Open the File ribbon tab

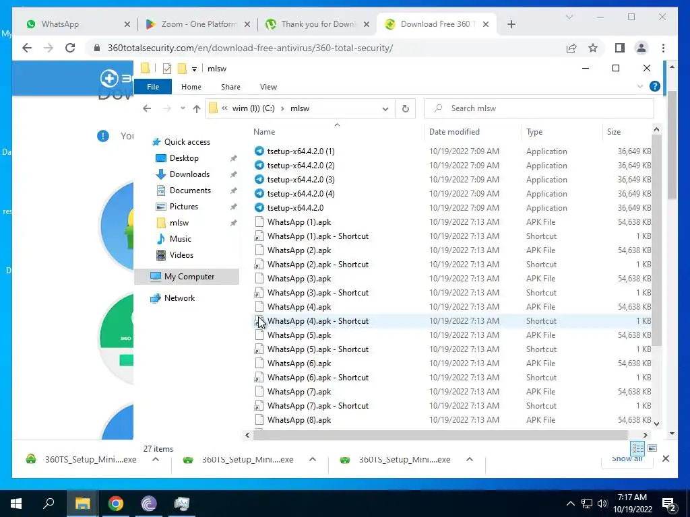[x=153, y=87]
